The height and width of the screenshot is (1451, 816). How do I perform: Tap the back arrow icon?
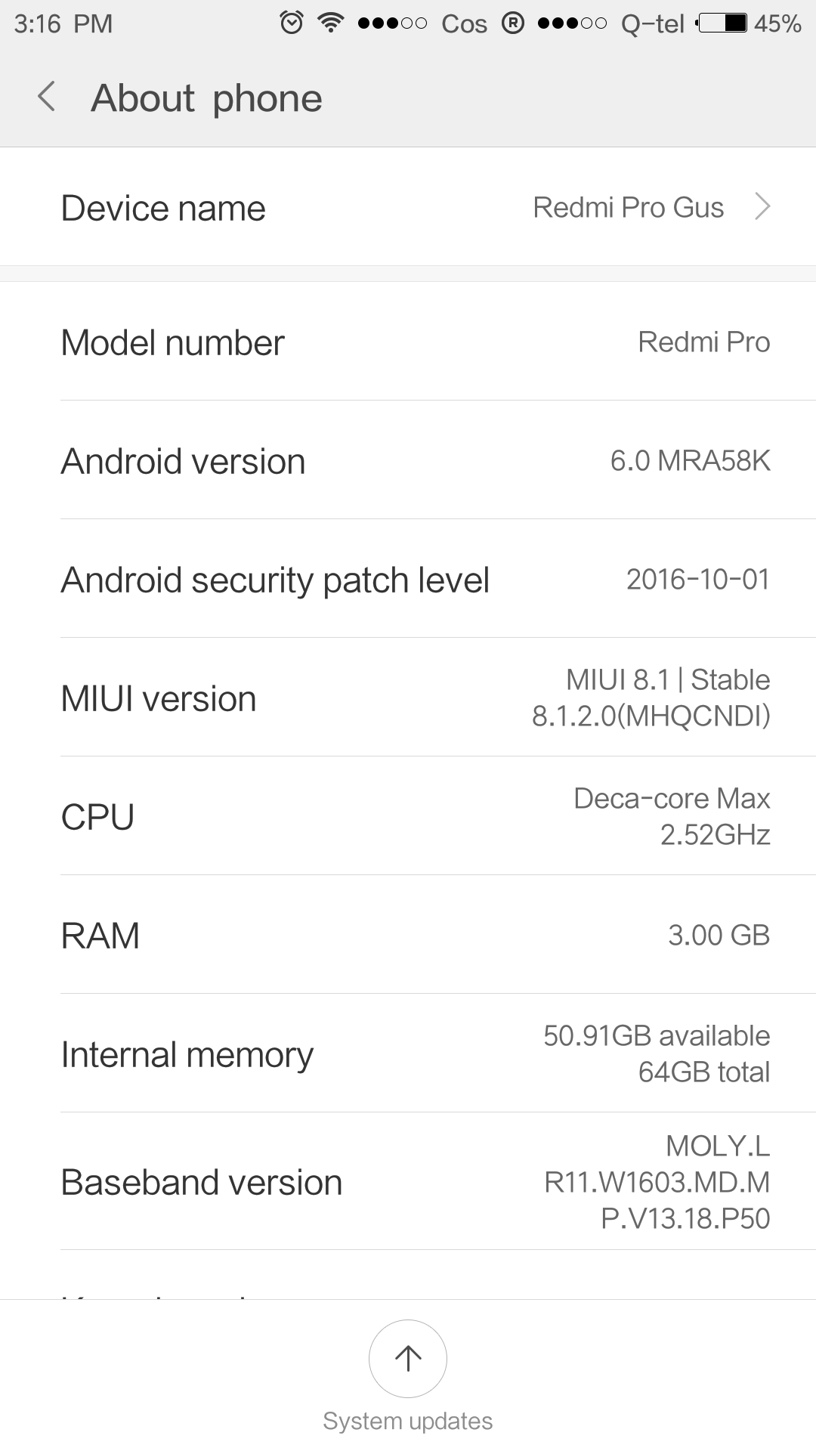47,97
